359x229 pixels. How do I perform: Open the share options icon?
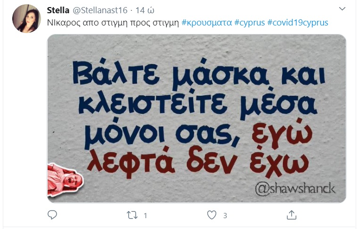coord(292,215)
